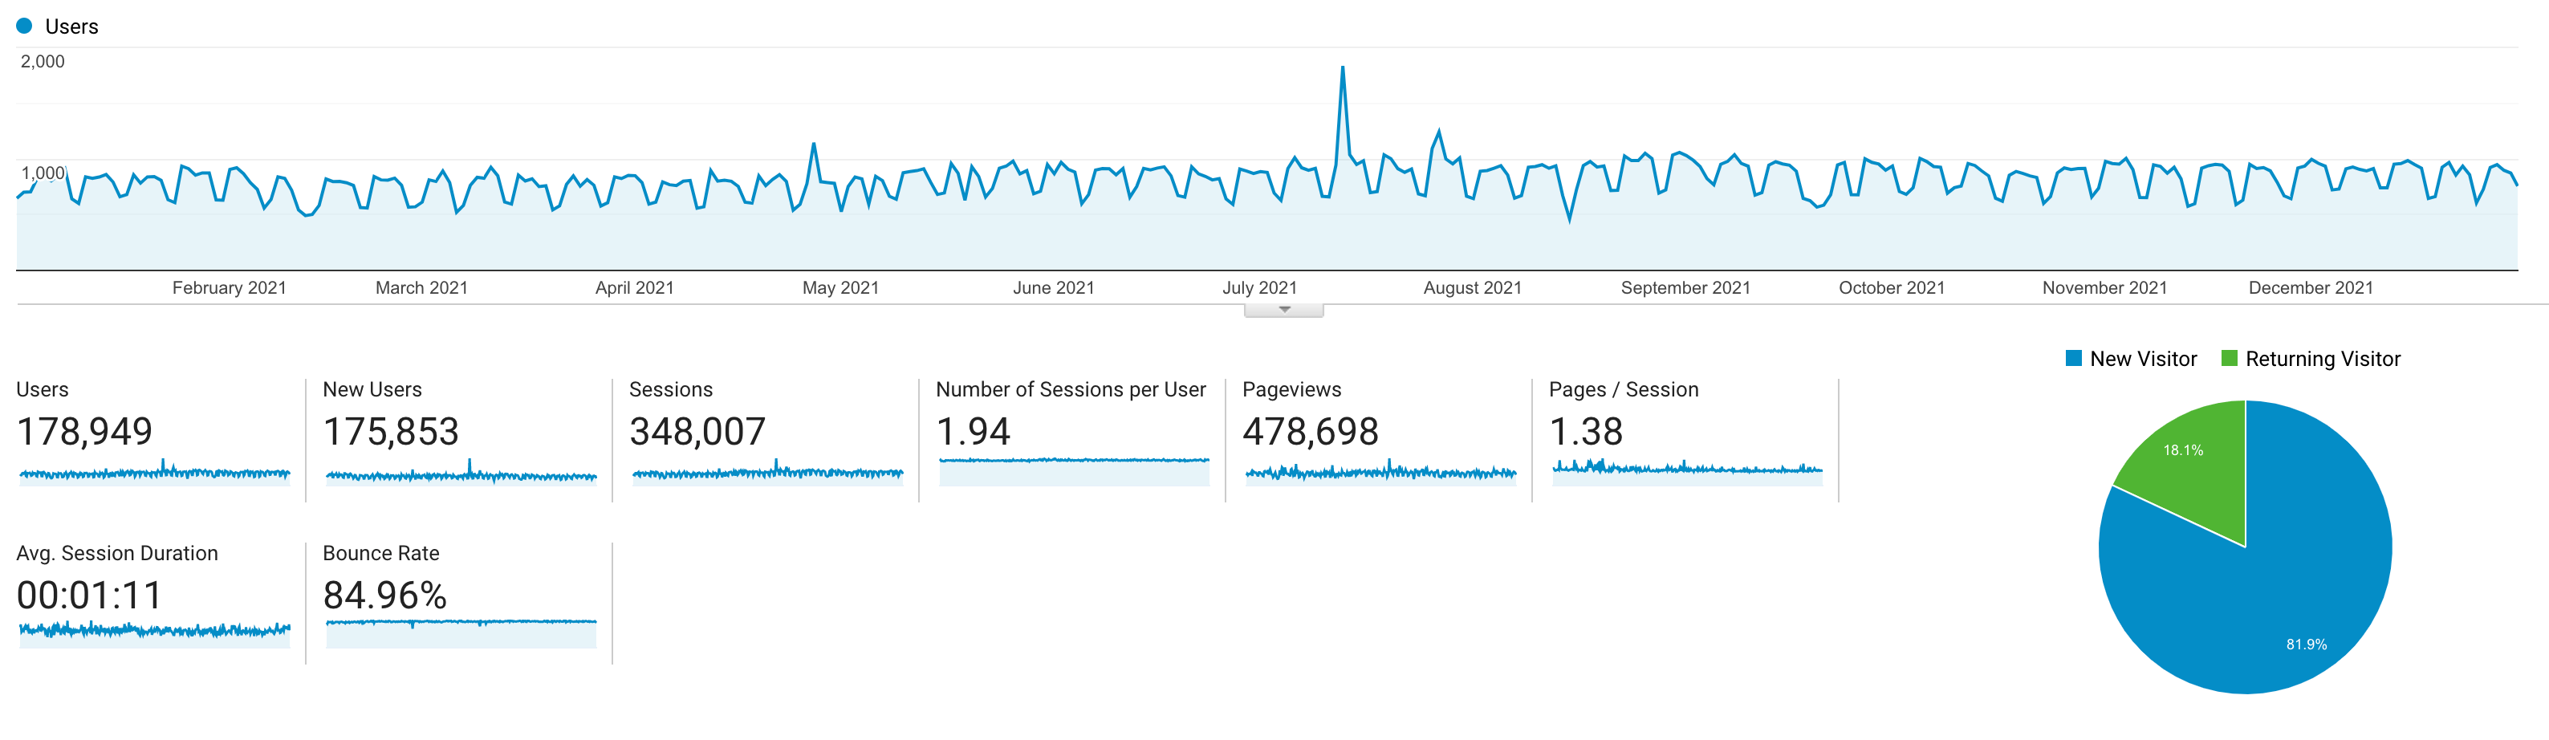Collapse the chart using the bottom arrow handle

click(x=1283, y=311)
